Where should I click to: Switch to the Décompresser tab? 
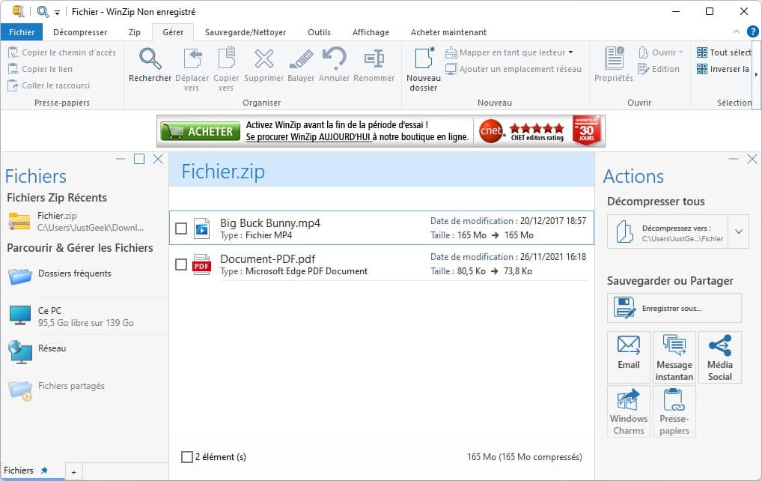point(80,32)
